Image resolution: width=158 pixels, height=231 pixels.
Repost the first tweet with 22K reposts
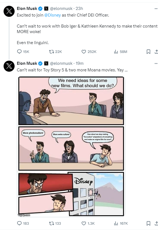[55, 52]
